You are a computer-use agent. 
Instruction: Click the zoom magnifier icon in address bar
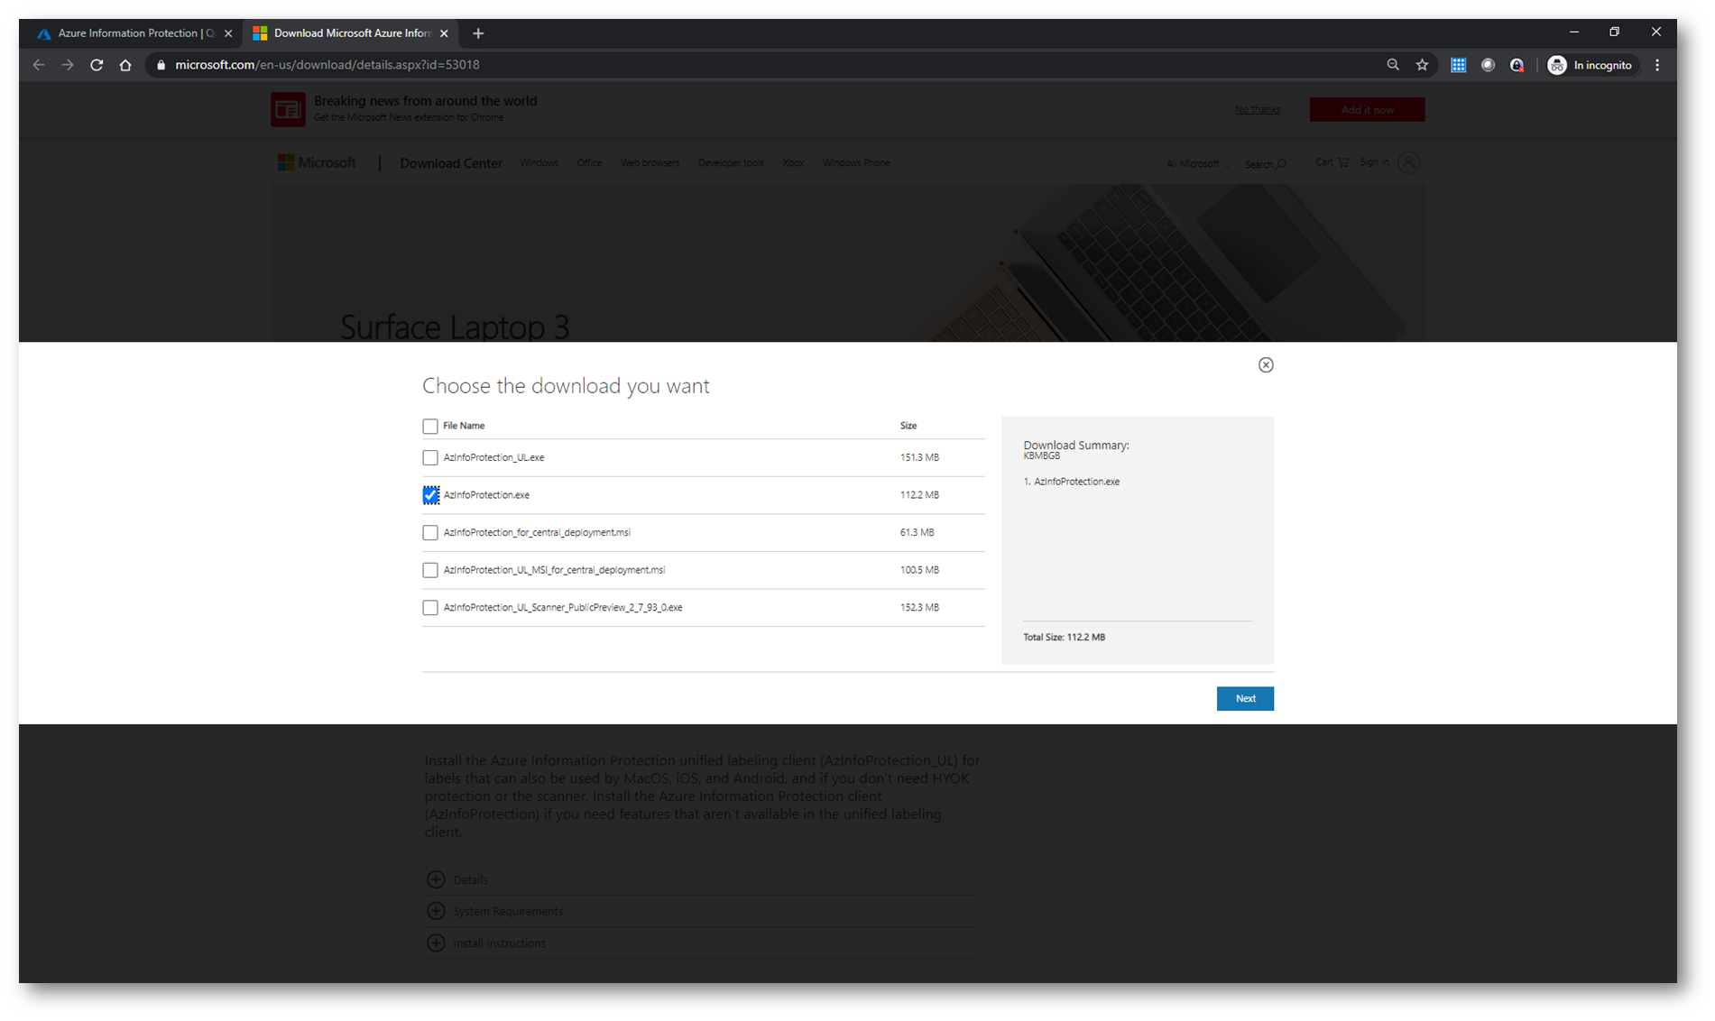(1393, 65)
